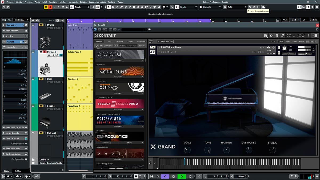Switch to Kontakt Files tab

[x=109, y=41]
